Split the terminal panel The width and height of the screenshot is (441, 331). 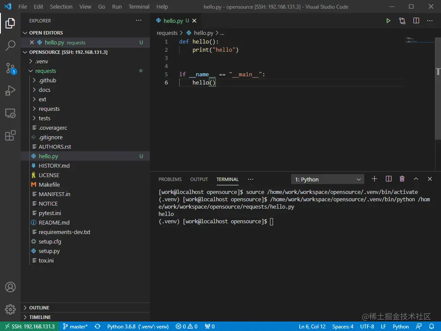tap(388, 179)
